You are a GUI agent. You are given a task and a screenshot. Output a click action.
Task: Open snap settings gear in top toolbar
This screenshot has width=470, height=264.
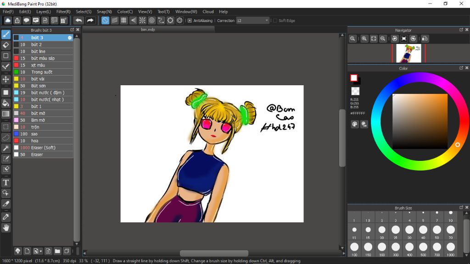179,20
